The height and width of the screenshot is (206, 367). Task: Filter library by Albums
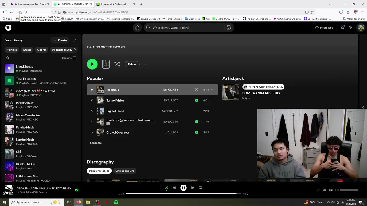(41, 50)
